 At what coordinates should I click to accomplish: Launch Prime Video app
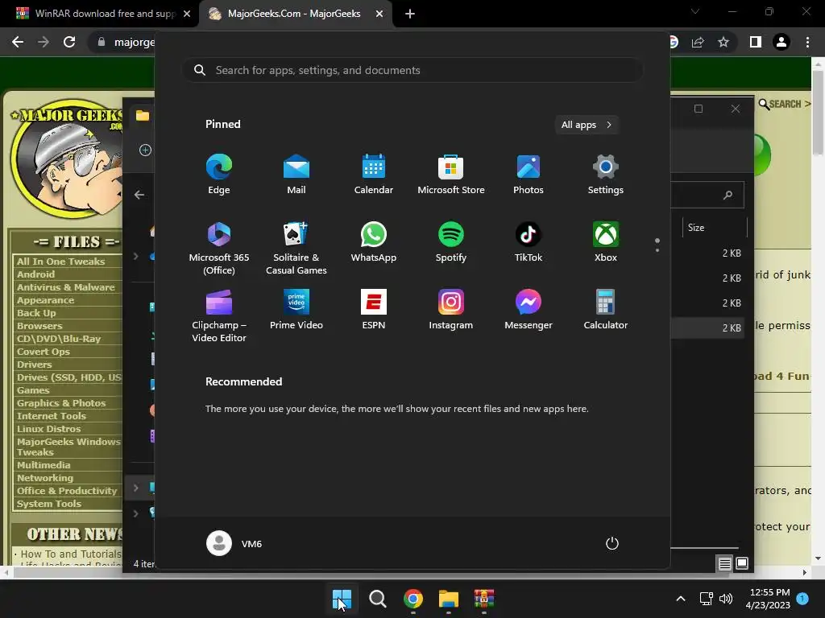(296, 310)
